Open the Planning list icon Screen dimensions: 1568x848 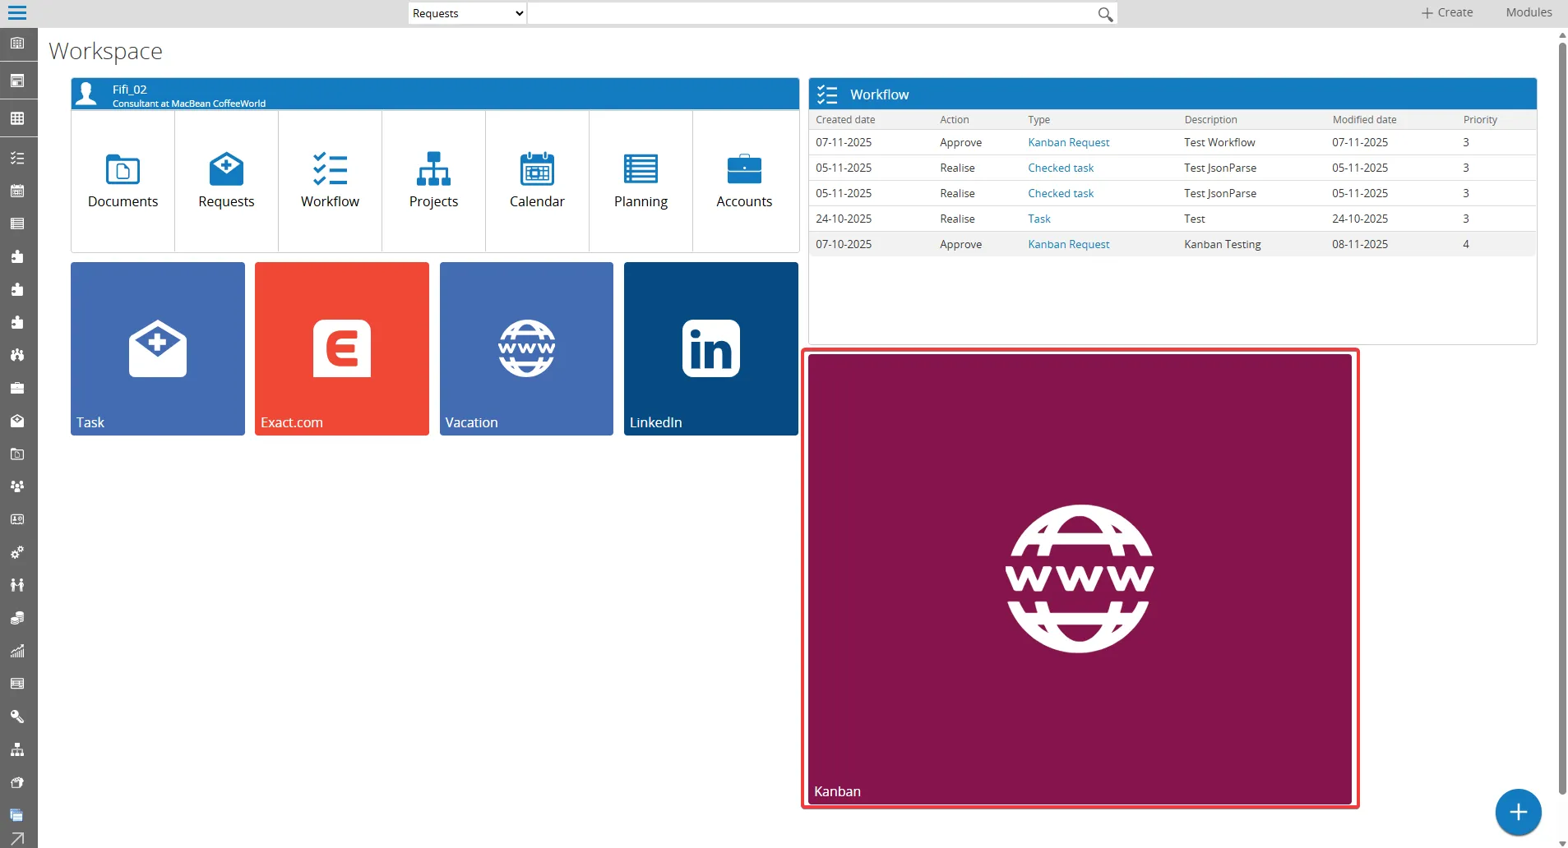tap(641, 170)
